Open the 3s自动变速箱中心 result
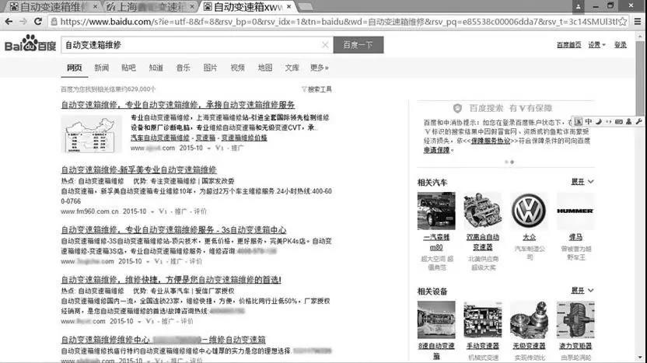Image resolution: width=647 pixels, height=363 pixels. (173, 230)
